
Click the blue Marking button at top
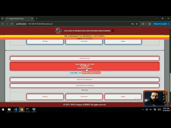pos(45,41)
